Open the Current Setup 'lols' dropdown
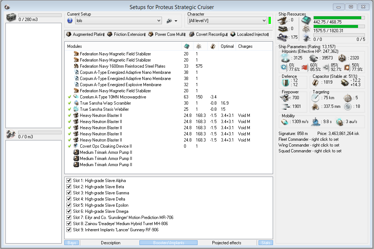The height and width of the screenshot is (249, 374). click(x=118, y=21)
